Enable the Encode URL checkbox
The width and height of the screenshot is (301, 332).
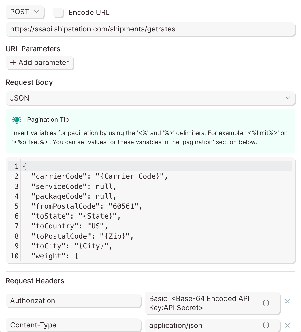(58, 12)
